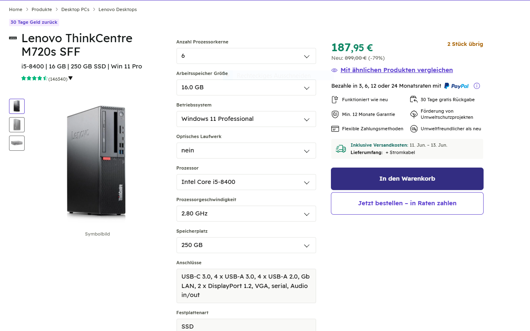Click 'Jetzt bestellen – in Raten zahlen'
Screen dimensions: 530x331
407,203
